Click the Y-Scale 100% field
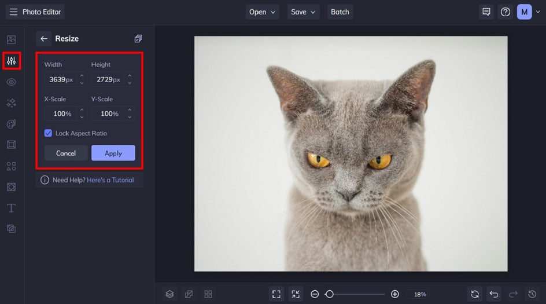The image size is (546, 304). pos(109,113)
